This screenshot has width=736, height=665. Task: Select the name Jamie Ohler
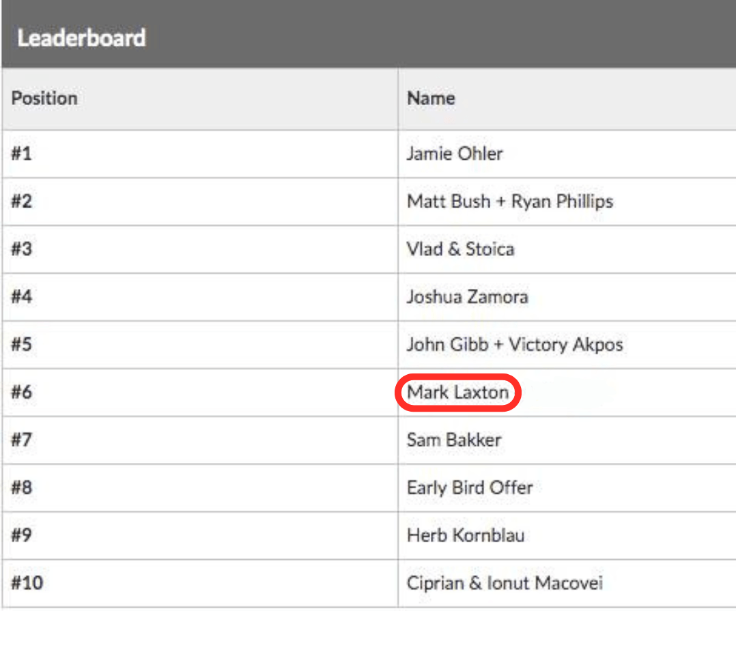(455, 154)
